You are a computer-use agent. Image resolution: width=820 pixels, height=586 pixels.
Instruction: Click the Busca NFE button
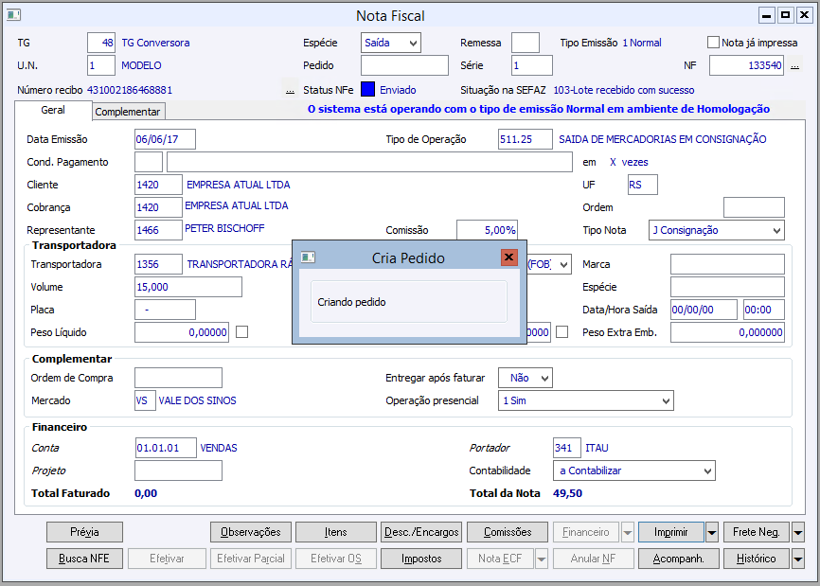point(84,559)
